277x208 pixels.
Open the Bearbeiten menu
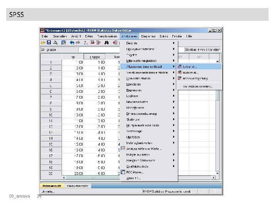coord(60,36)
